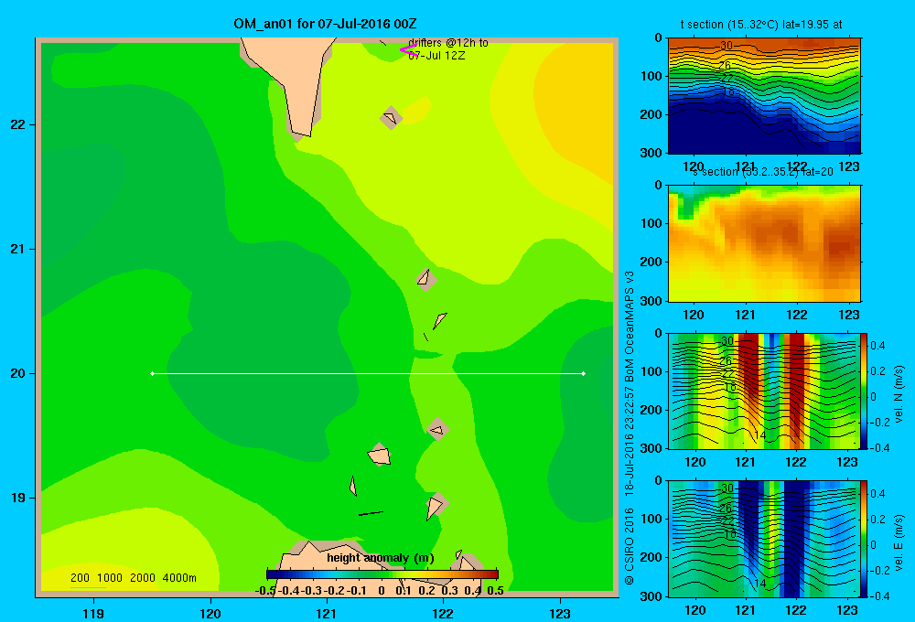Click the '200' depth contour legend entry

point(80,578)
